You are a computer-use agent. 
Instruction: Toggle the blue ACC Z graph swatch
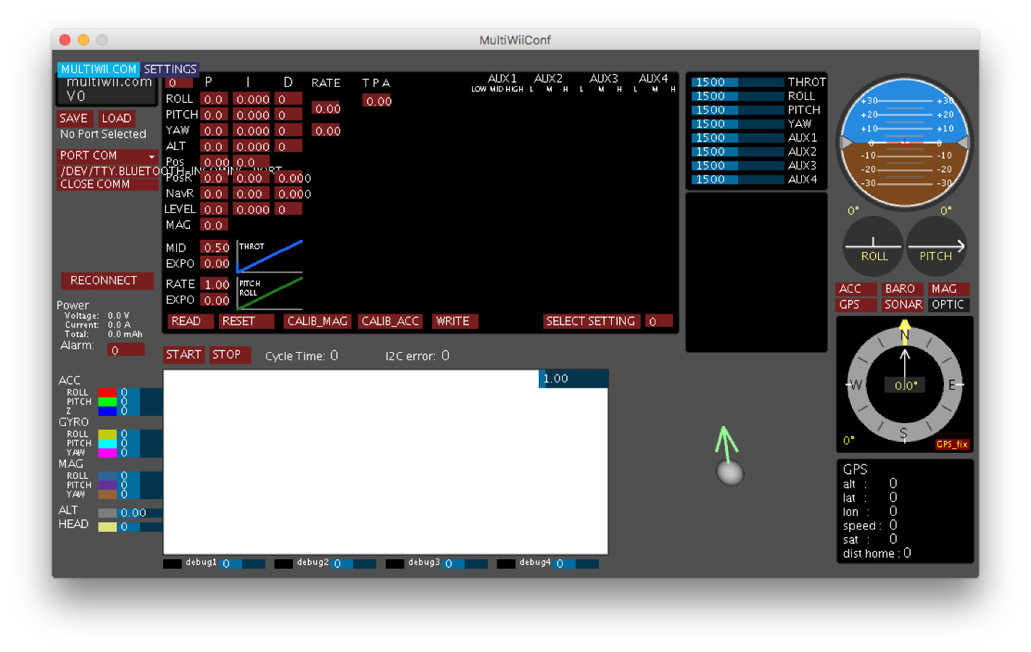(107, 411)
